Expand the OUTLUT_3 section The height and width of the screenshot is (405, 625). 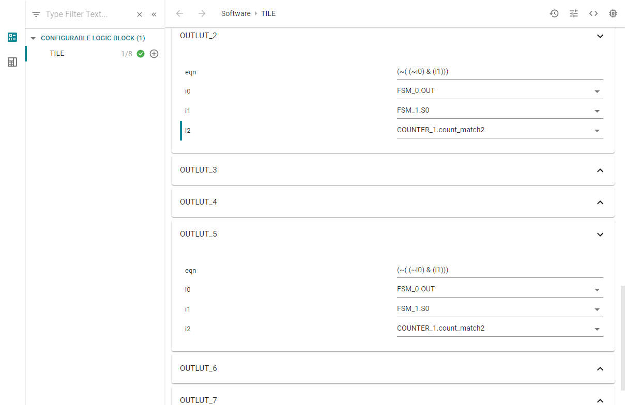[x=600, y=170]
